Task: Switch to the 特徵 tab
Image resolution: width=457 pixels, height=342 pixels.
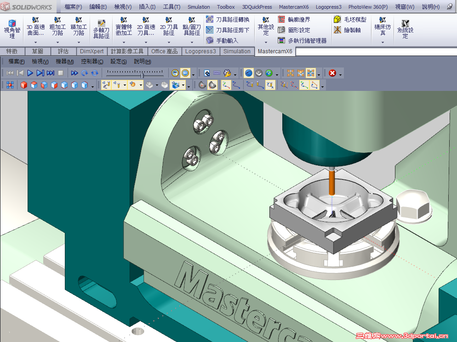Action: coord(12,51)
